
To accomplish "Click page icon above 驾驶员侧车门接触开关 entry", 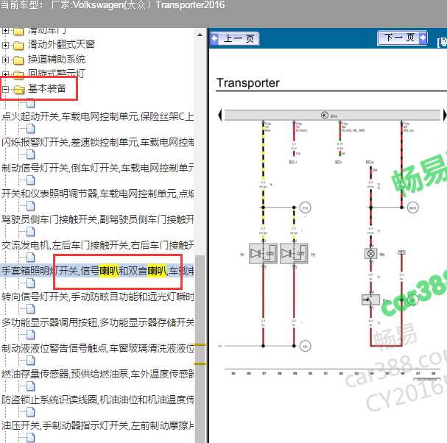I will [x=31, y=206].
